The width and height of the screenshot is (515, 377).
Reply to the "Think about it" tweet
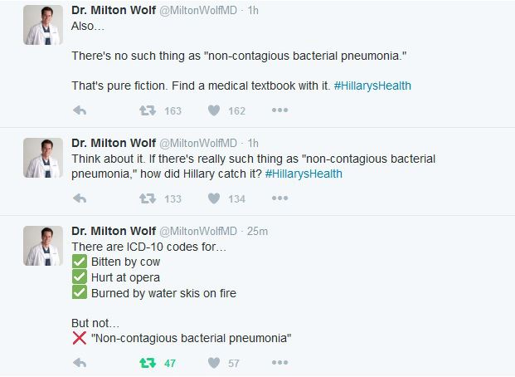pyautogui.click(x=80, y=198)
